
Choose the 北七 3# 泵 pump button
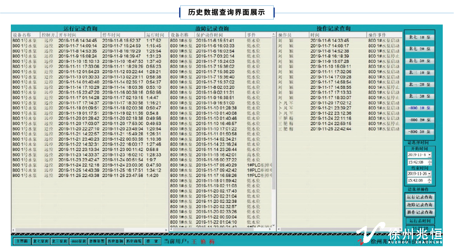tap(419, 61)
